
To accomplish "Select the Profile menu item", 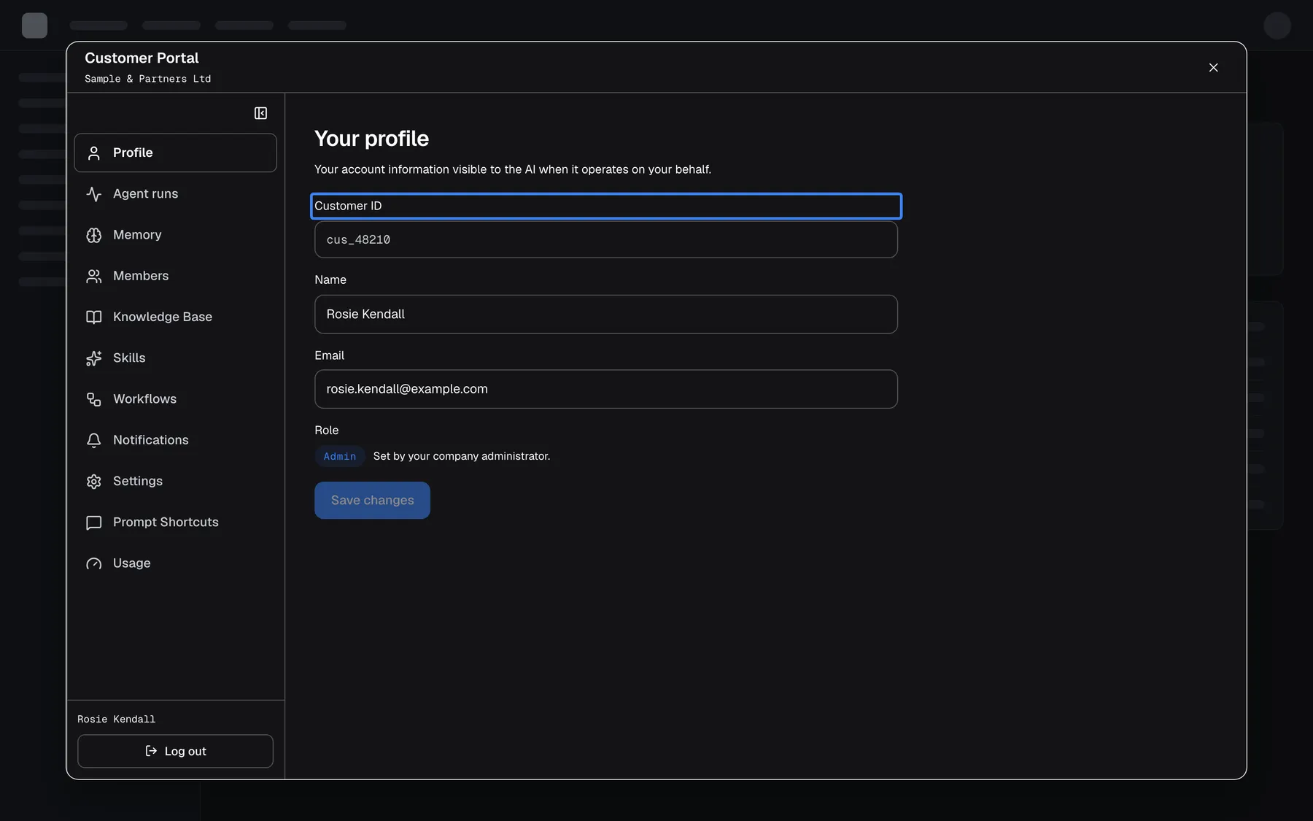I will (175, 153).
